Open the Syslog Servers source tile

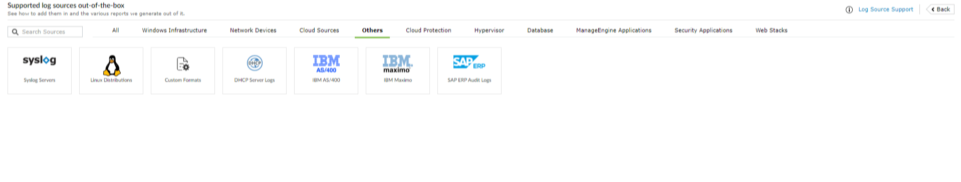pos(40,70)
